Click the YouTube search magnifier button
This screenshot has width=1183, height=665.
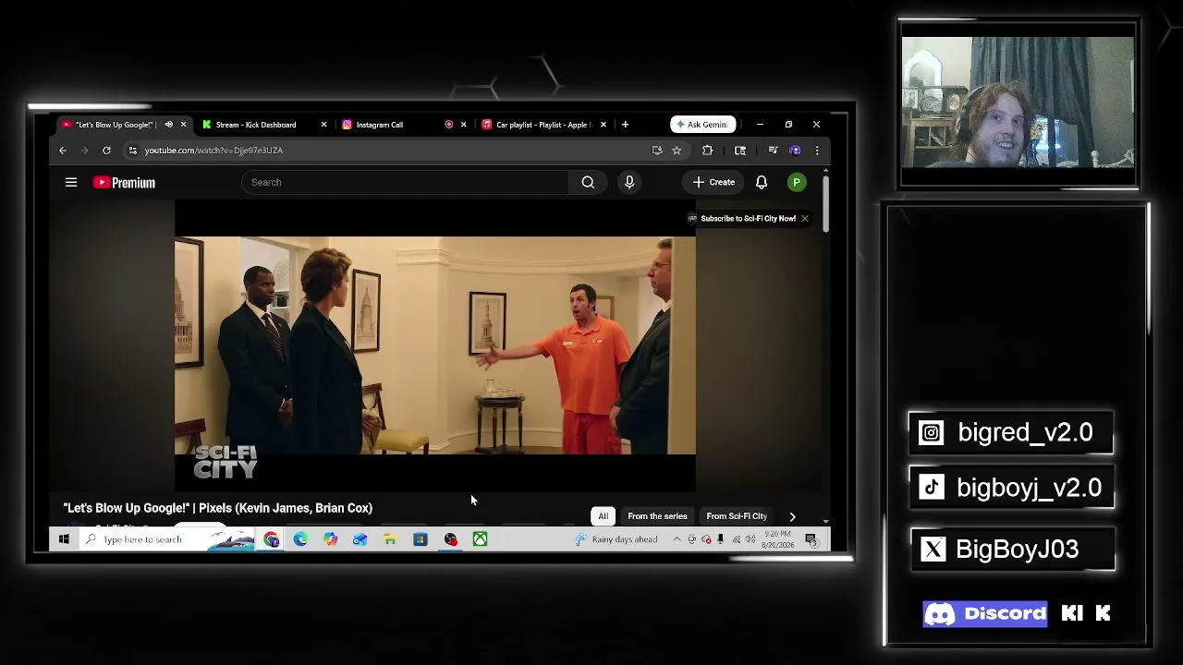pos(588,182)
